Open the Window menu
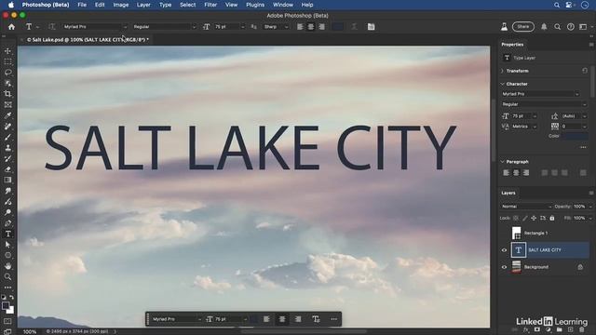596x335 pixels. (x=283, y=5)
